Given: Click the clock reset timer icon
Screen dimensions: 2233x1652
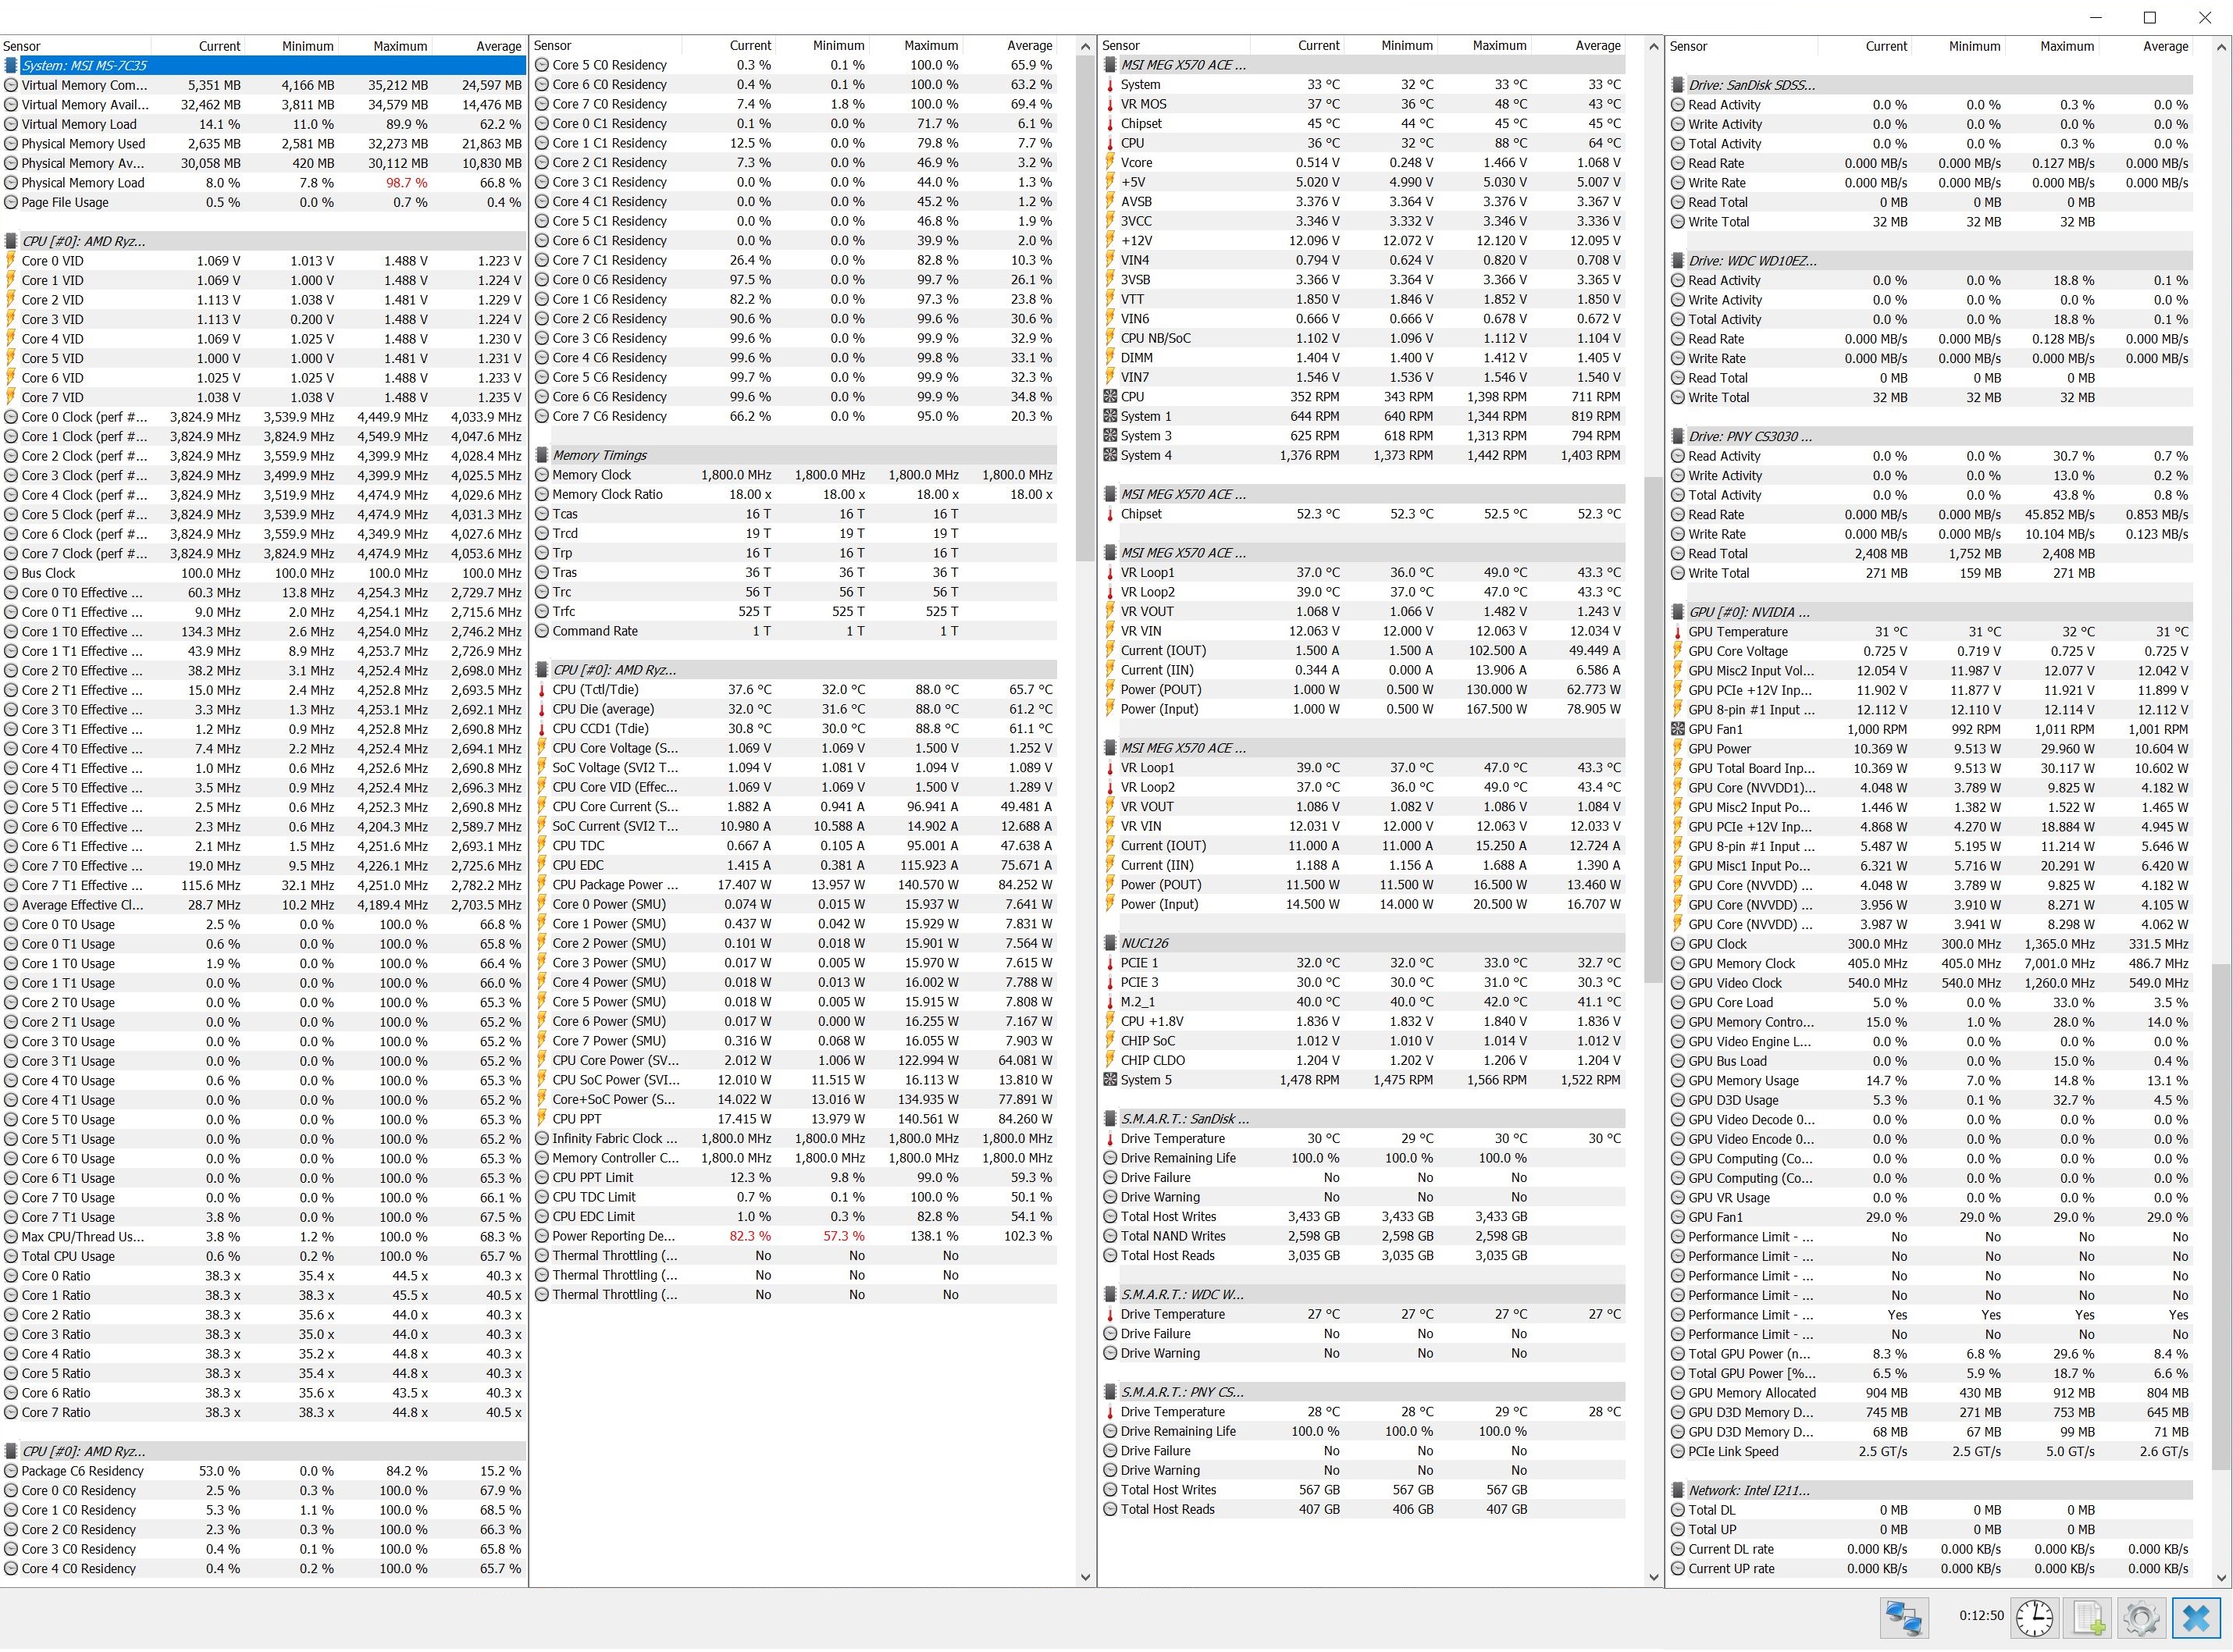Looking at the screenshot, I should (2034, 1618).
